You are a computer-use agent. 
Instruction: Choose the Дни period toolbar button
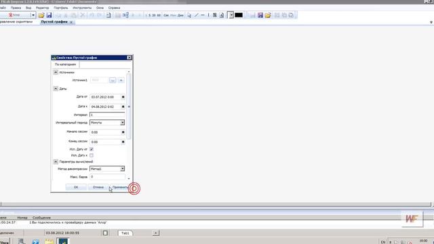click(180, 15)
